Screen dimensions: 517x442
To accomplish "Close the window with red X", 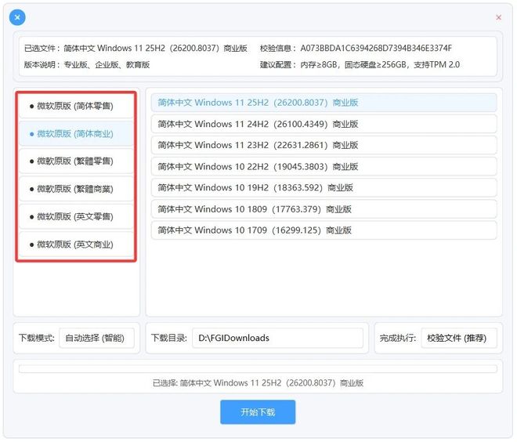I will (499, 17).
